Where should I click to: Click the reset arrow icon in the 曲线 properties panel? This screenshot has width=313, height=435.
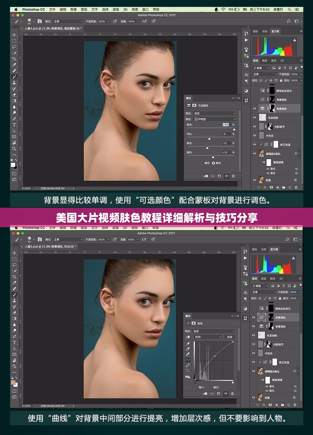click(218, 394)
